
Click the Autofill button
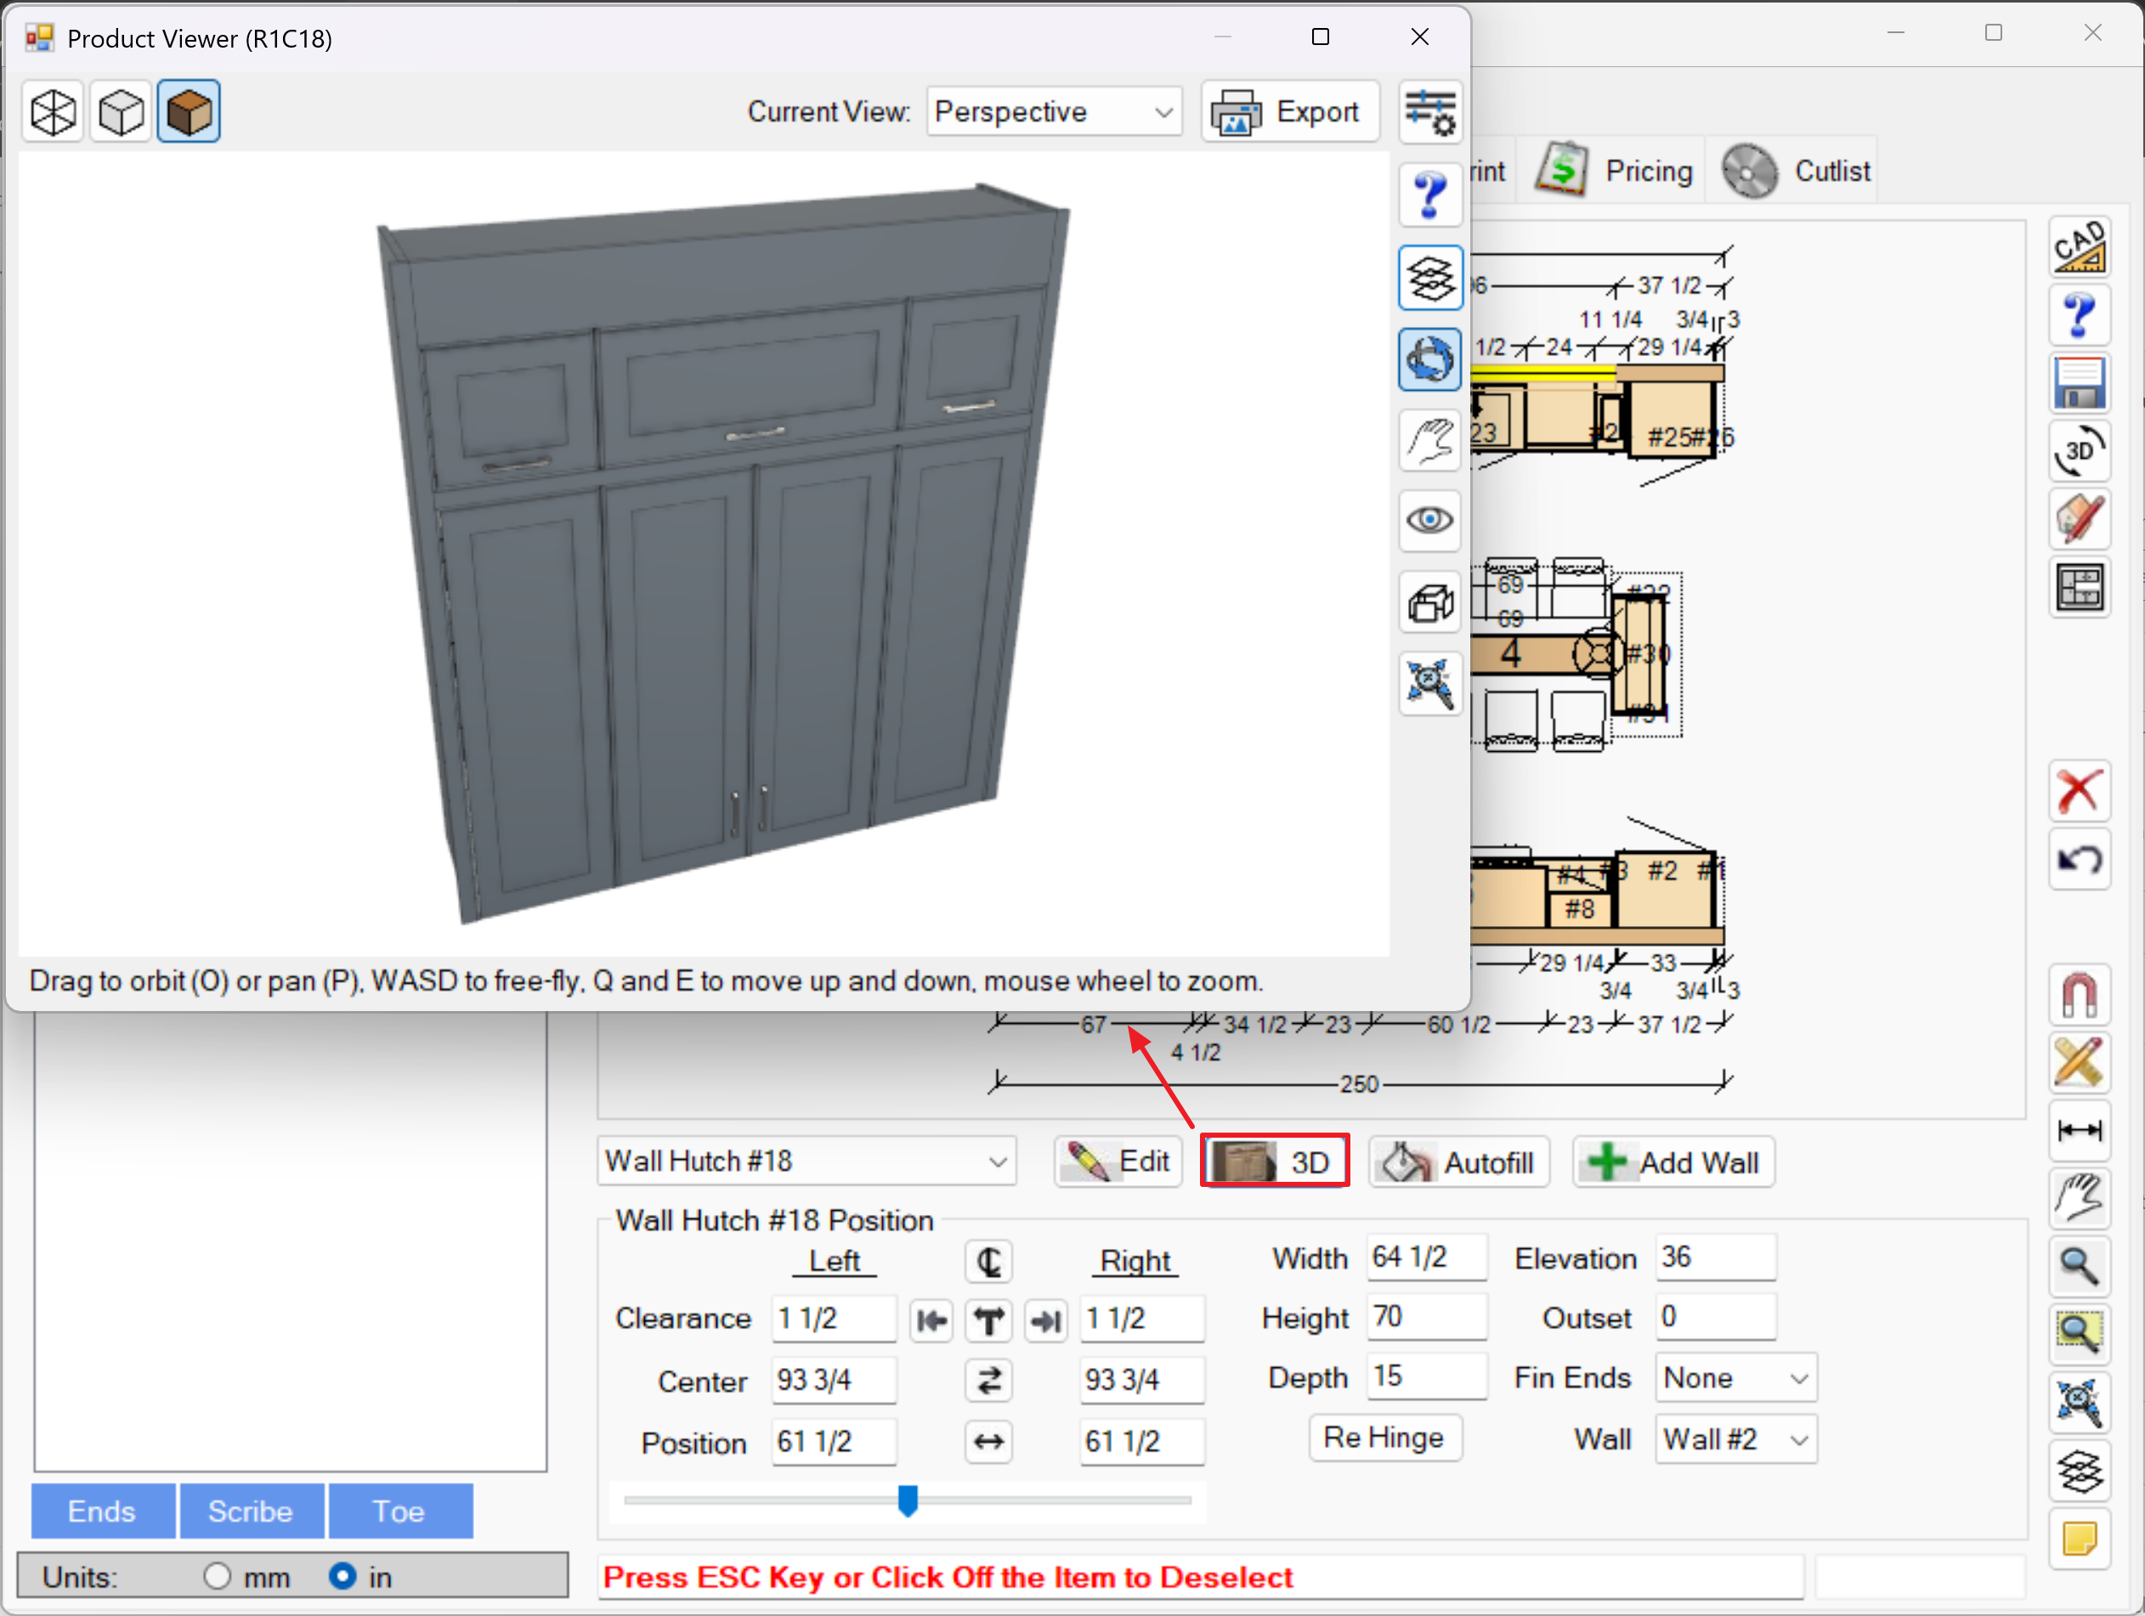point(1459,1161)
